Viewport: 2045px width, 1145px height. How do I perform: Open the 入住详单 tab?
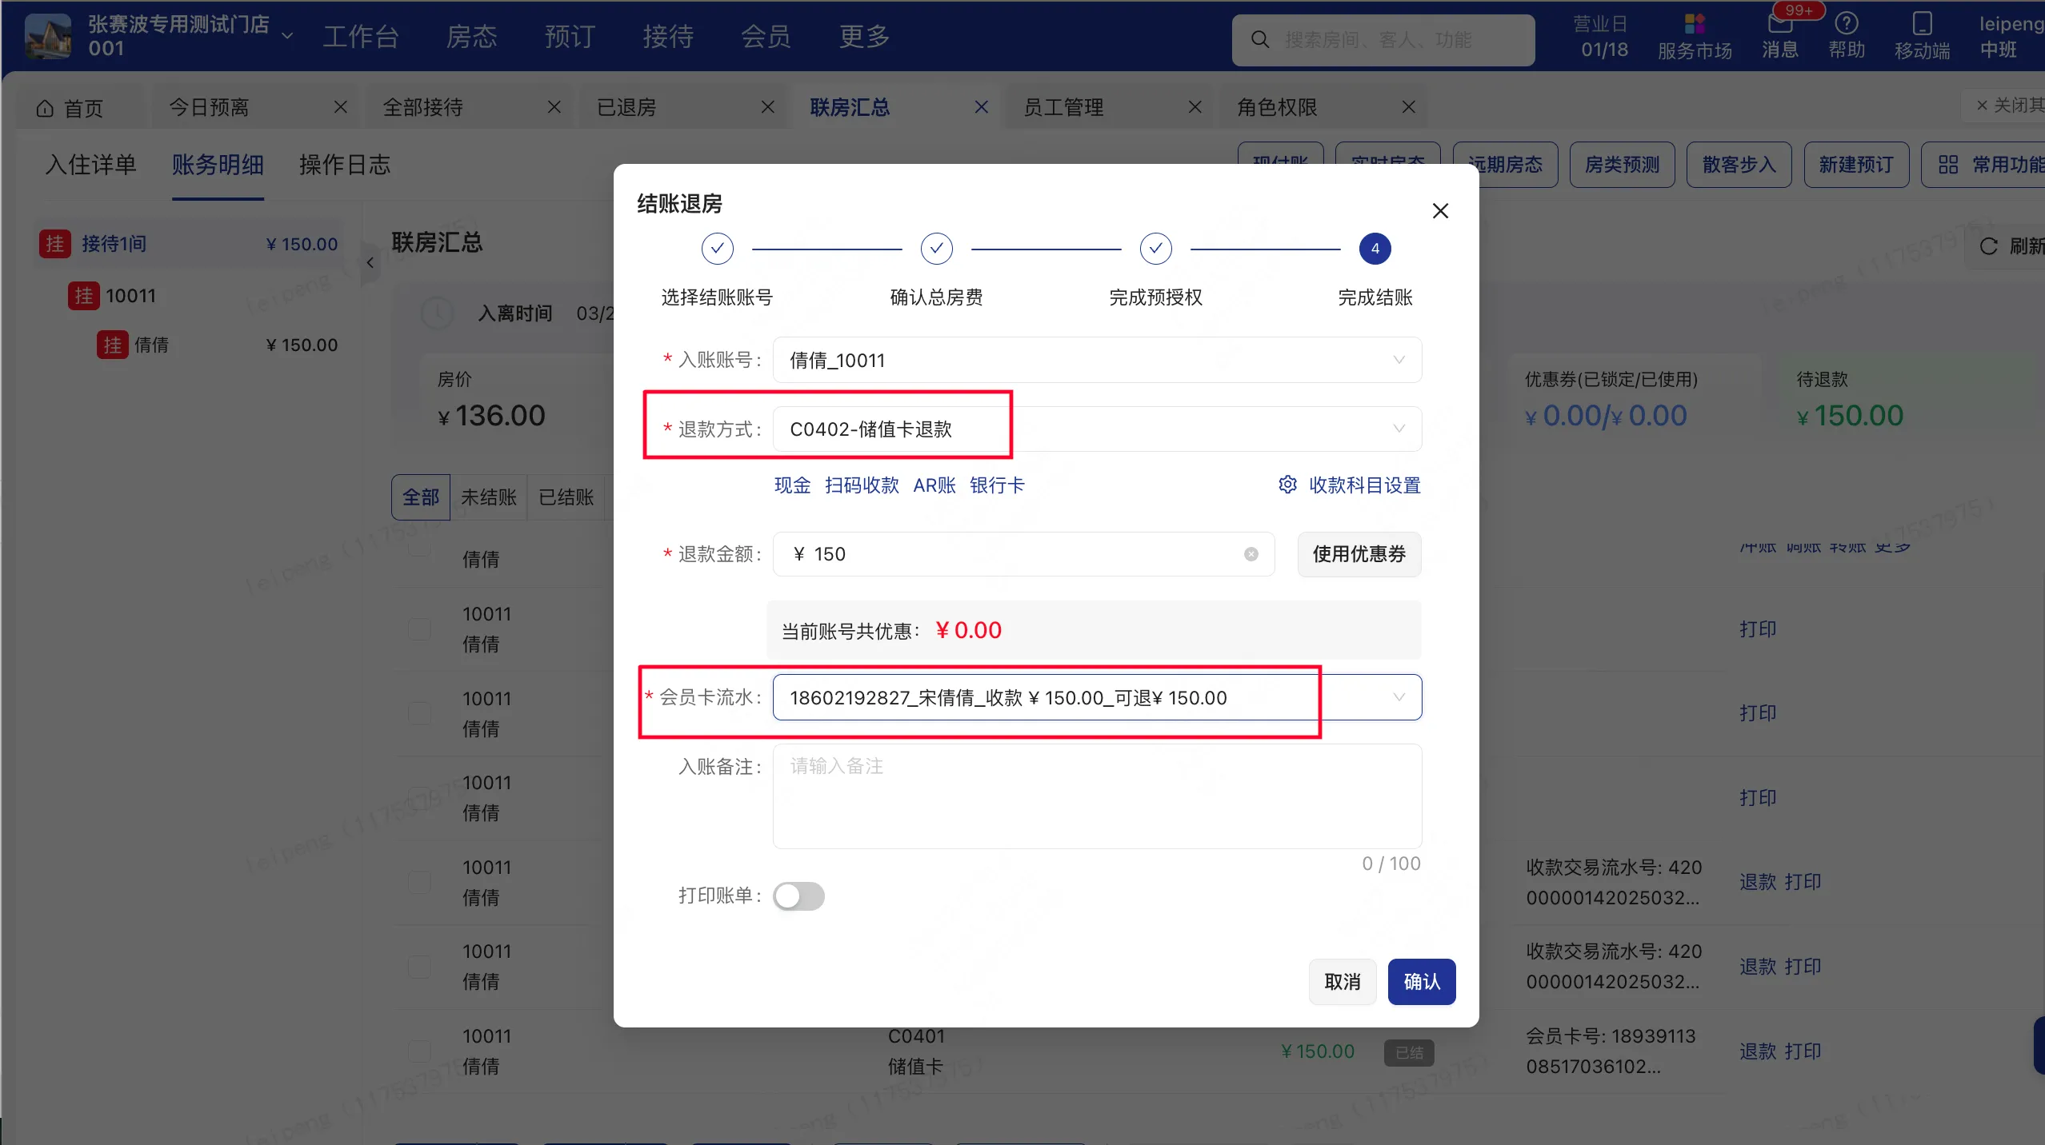(x=91, y=165)
